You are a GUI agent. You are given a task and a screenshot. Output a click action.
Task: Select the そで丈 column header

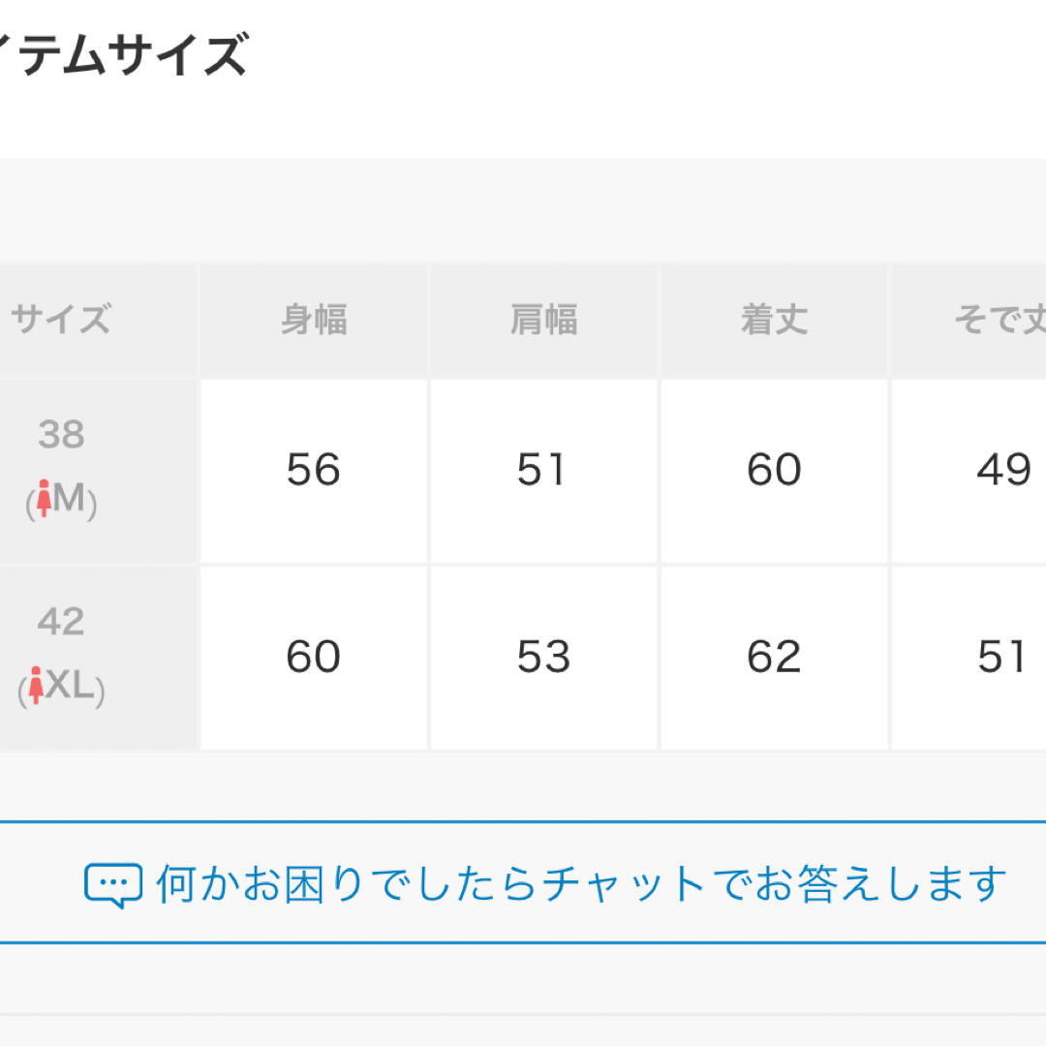[x=969, y=320]
